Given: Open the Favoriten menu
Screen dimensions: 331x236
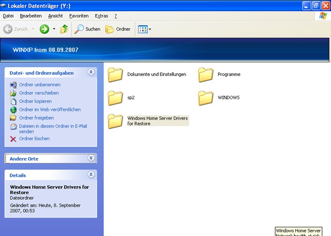Looking at the screenshot, I should 79,16.
